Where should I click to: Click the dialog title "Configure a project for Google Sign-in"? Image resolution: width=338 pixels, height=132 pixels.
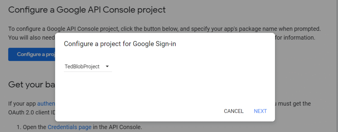120,44
